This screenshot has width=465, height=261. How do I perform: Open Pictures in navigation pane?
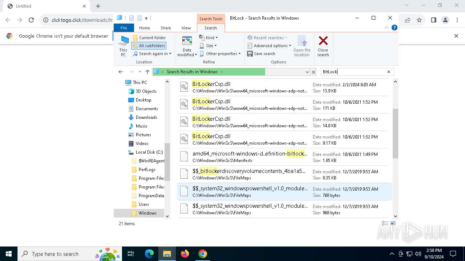tap(143, 135)
